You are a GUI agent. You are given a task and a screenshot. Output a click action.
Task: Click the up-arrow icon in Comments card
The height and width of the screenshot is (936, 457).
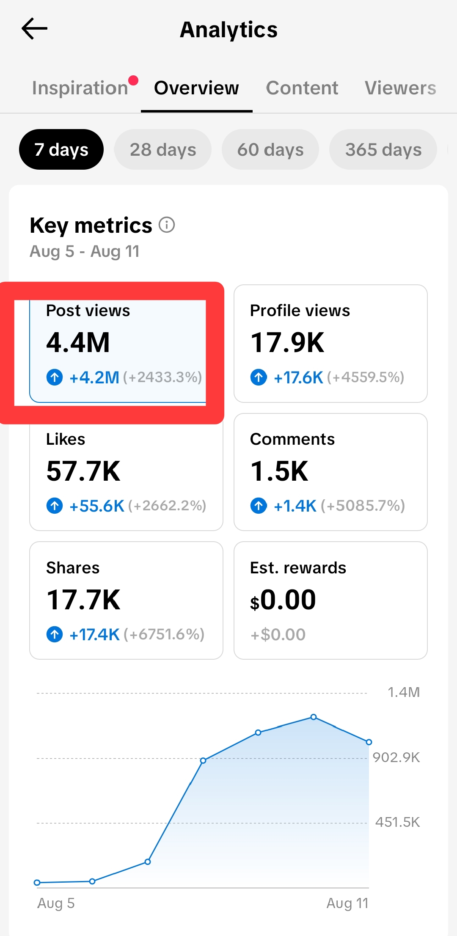(x=259, y=505)
